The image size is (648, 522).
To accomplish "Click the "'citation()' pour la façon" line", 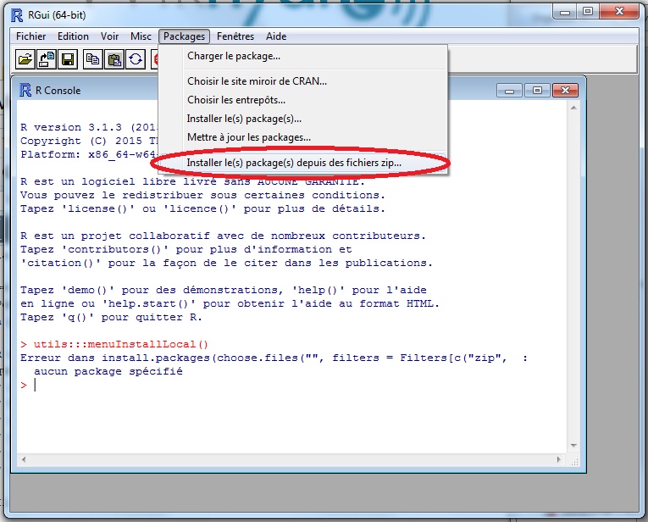I will [x=226, y=264].
